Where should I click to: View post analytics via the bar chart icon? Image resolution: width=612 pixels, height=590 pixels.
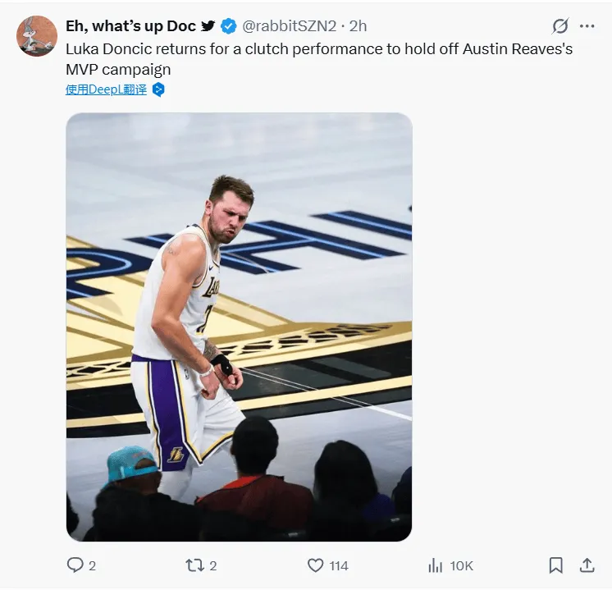click(x=436, y=565)
